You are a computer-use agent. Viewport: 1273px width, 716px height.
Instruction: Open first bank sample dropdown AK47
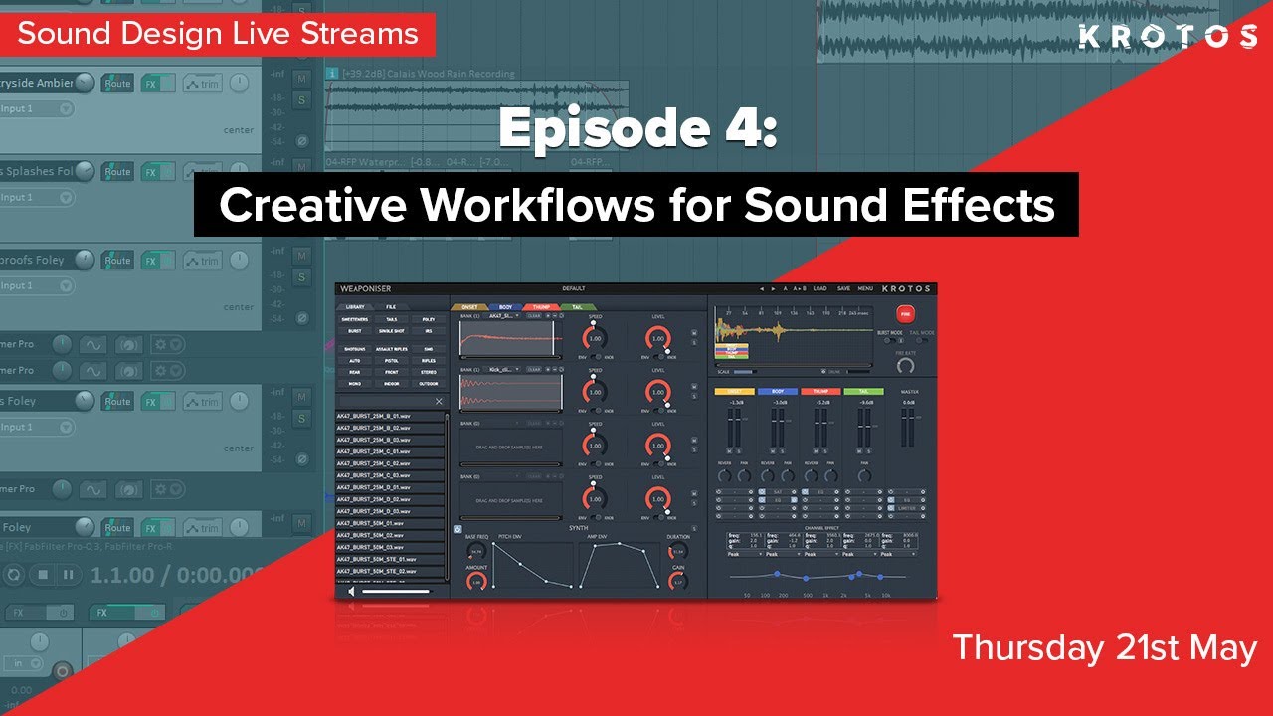tap(503, 316)
